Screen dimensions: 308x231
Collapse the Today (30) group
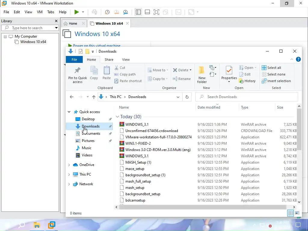pos(117,117)
